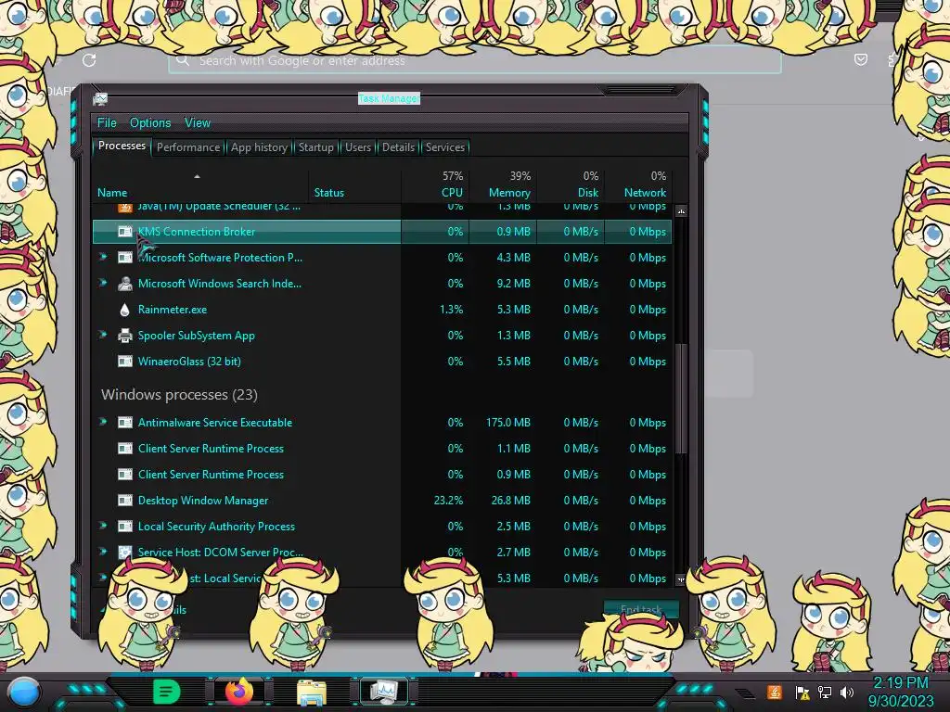
Task: Click the Antimalware Service Executable icon
Action: (x=125, y=423)
